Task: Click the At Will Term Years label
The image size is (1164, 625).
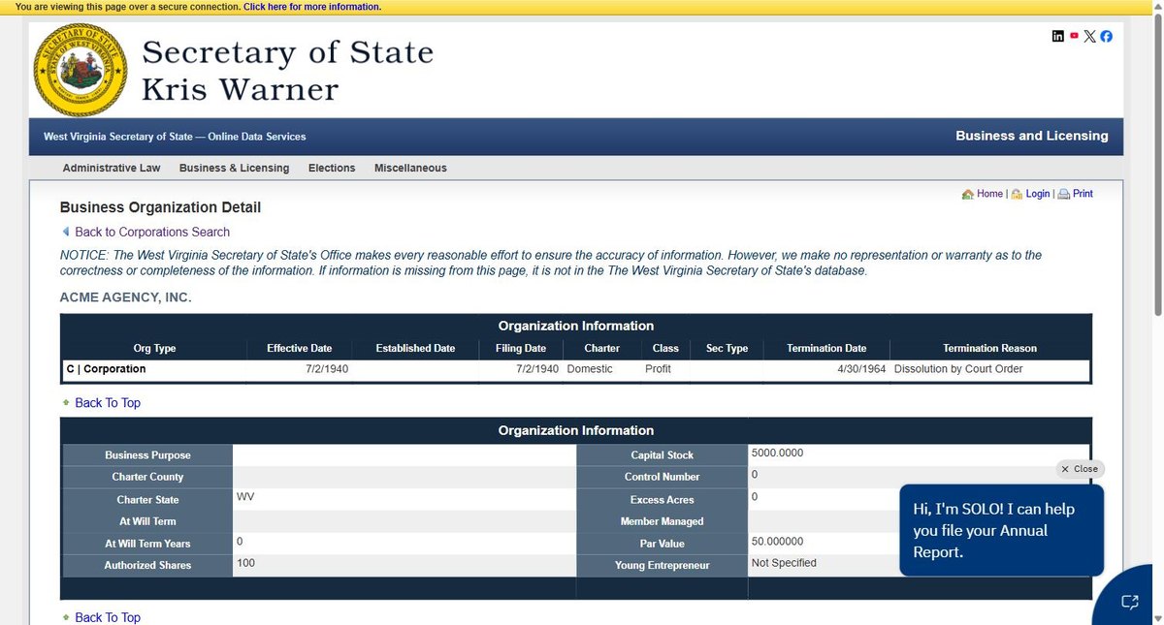Action: (x=147, y=544)
